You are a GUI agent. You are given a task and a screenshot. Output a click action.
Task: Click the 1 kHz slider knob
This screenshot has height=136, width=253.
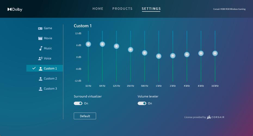click(159, 56)
